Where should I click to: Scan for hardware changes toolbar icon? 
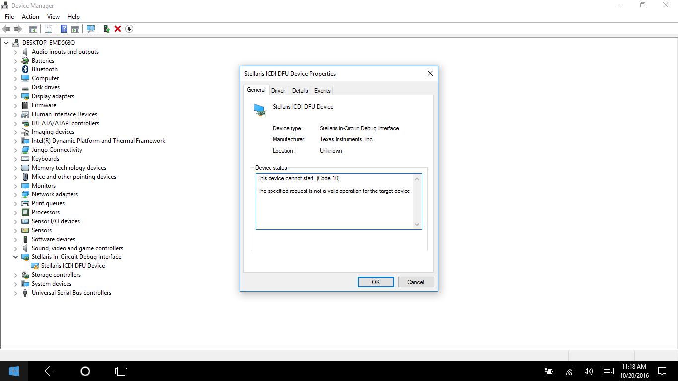click(x=91, y=29)
